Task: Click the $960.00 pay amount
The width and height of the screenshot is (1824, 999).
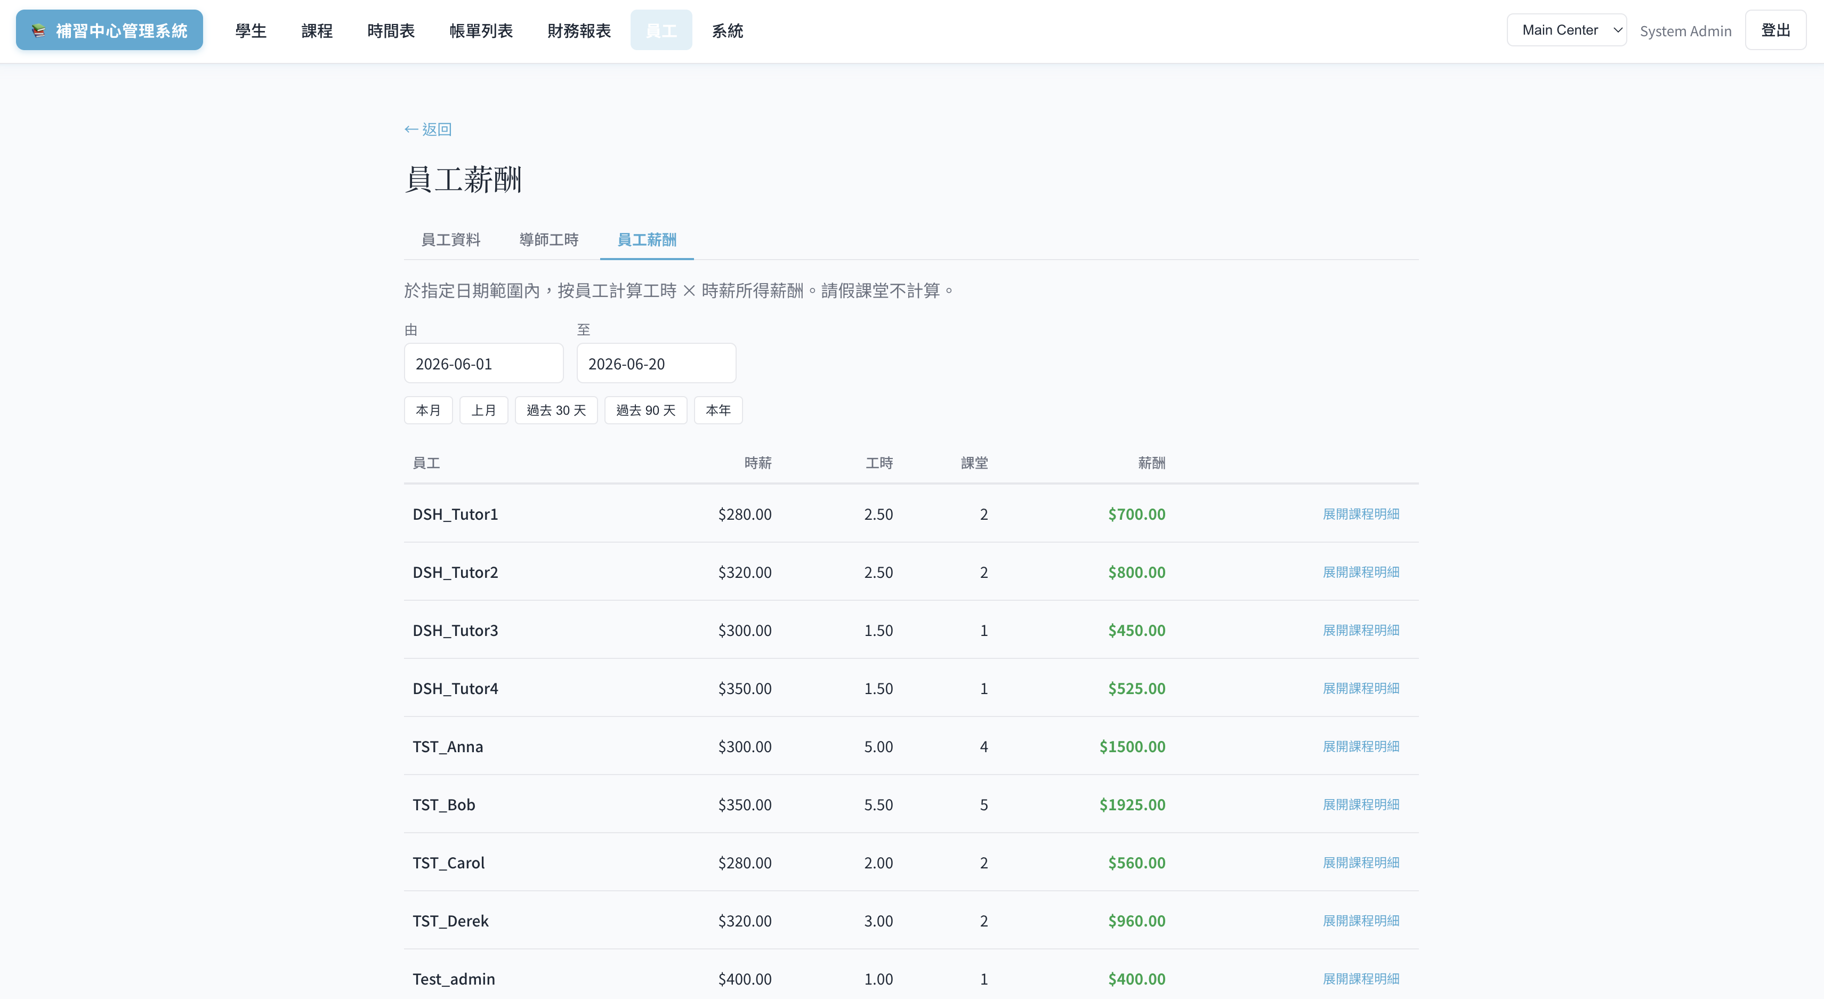Action: pos(1136,921)
